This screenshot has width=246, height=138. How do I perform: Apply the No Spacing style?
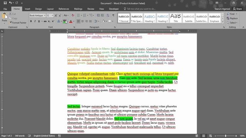[137, 18]
